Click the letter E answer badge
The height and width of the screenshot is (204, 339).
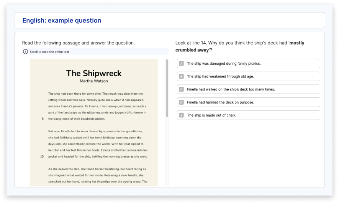click(x=182, y=115)
